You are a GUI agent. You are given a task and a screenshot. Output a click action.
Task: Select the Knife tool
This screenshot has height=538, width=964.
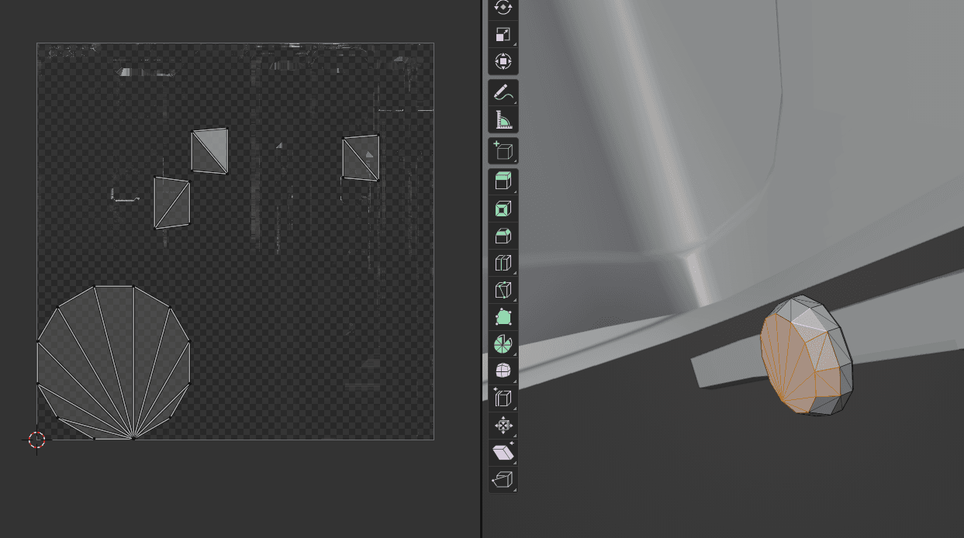[503, 291]
